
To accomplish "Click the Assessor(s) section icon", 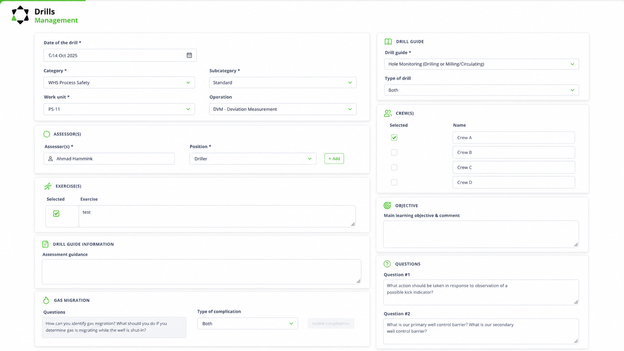I will (47, 134).
